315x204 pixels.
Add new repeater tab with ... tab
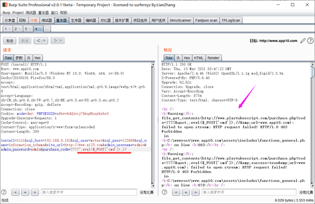pyautogui.click(x=47, y=29)
